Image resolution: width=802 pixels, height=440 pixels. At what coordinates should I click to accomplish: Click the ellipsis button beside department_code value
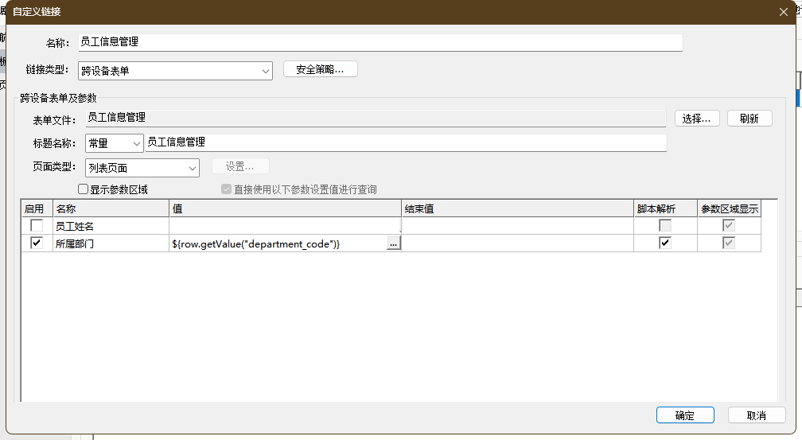(393, 244)
